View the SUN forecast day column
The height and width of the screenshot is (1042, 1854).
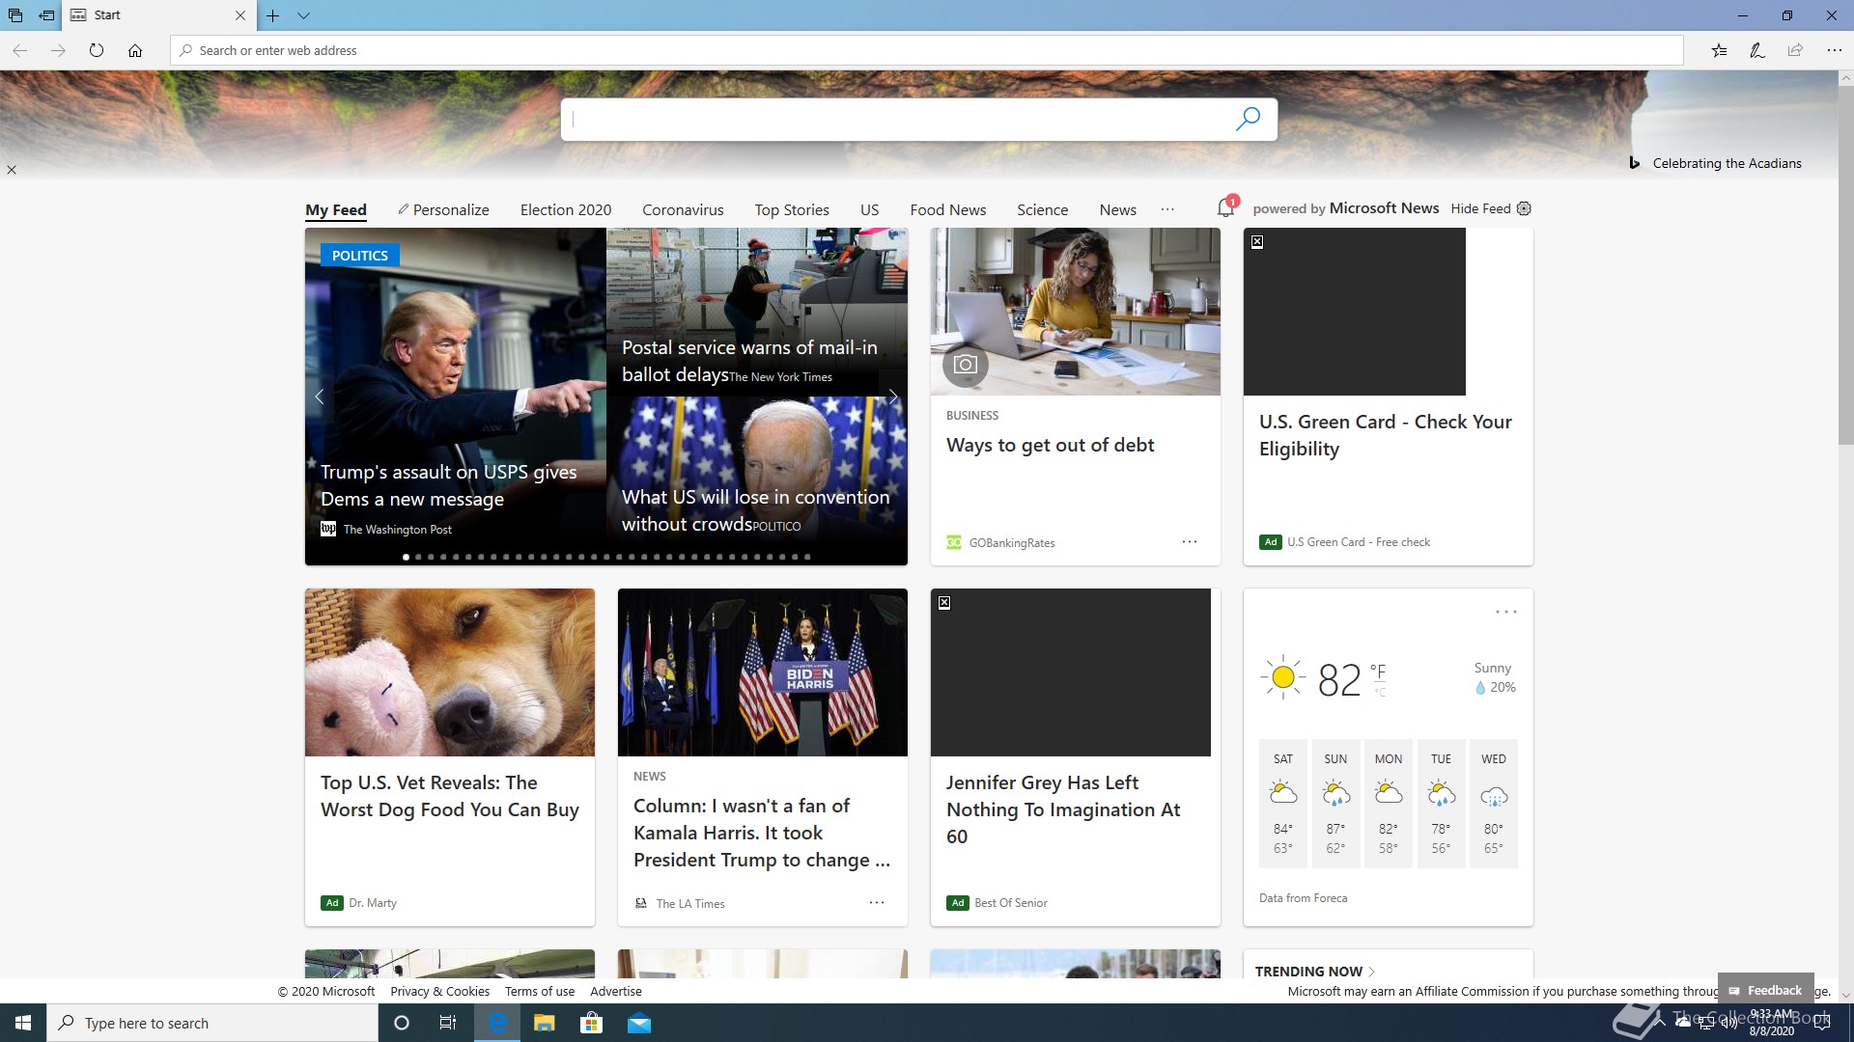pyautogui.click(x=1335, y=804)
